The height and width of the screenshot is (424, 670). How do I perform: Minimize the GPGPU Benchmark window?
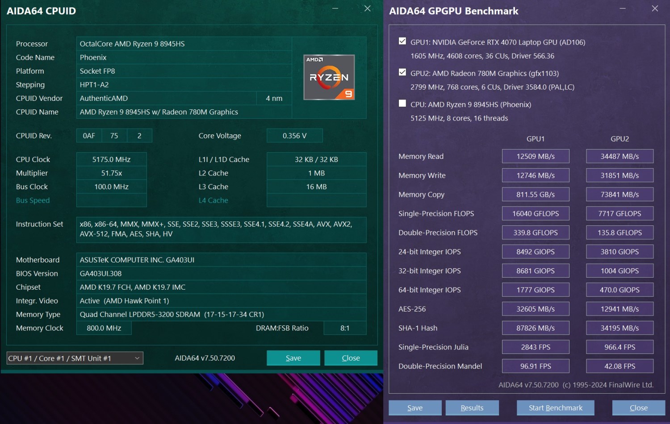[623, 8]
